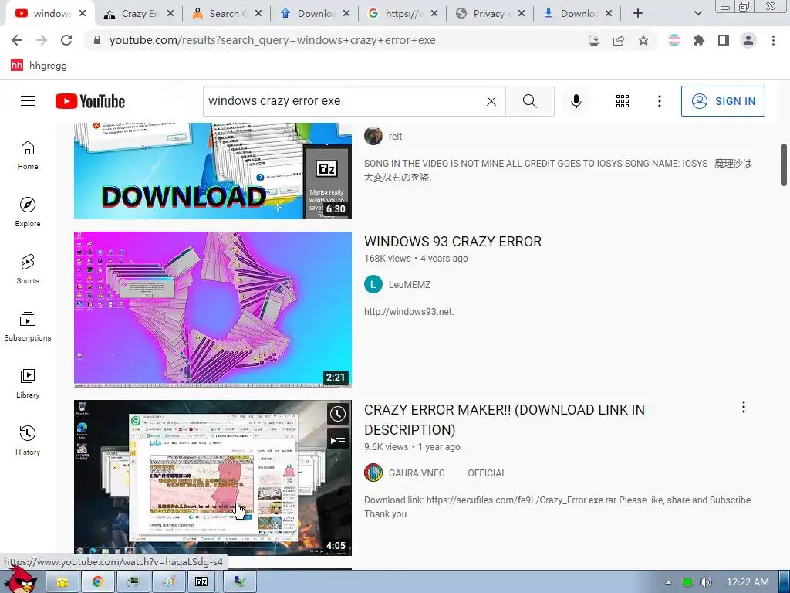Open Explore in the sidebar

point(28,212)
